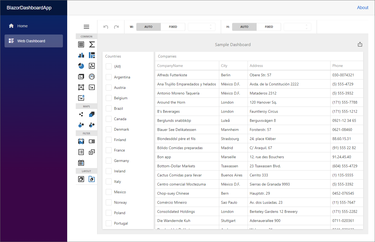This screenshot has width=375, height=242.
Task: Open the dashboard hamburger menu
Action: pyautogui.click(x=86, y=27)
